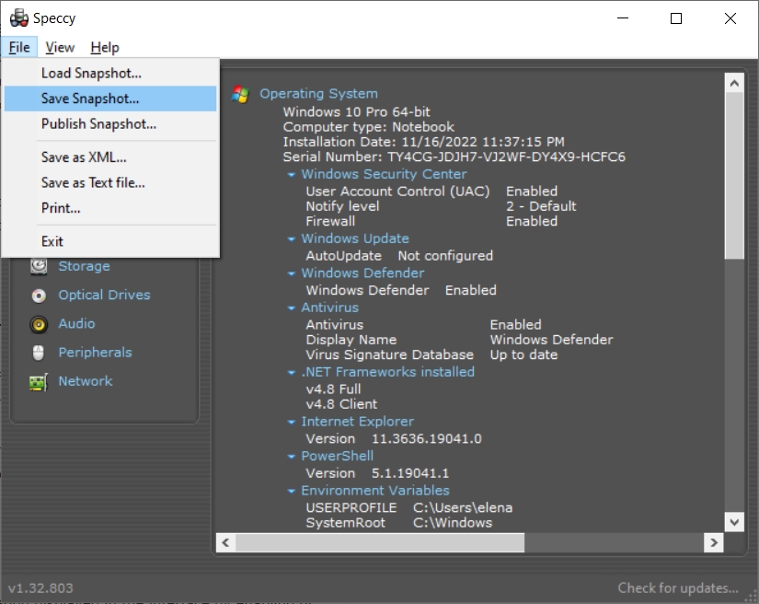This screenshot has height=604, width=759.
Task: Click the Display Name row
Action: (459, 340)
